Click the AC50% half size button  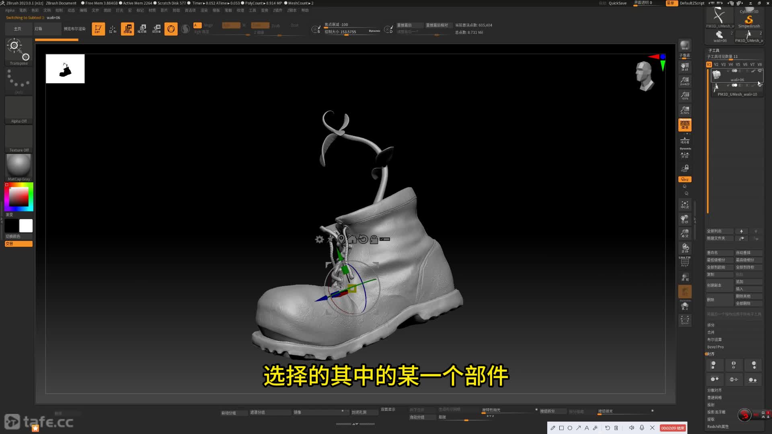pyautogui.click(x=685, y=110)
